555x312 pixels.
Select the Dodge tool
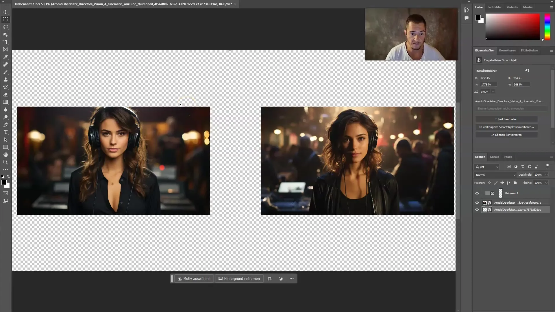point(5,117)
